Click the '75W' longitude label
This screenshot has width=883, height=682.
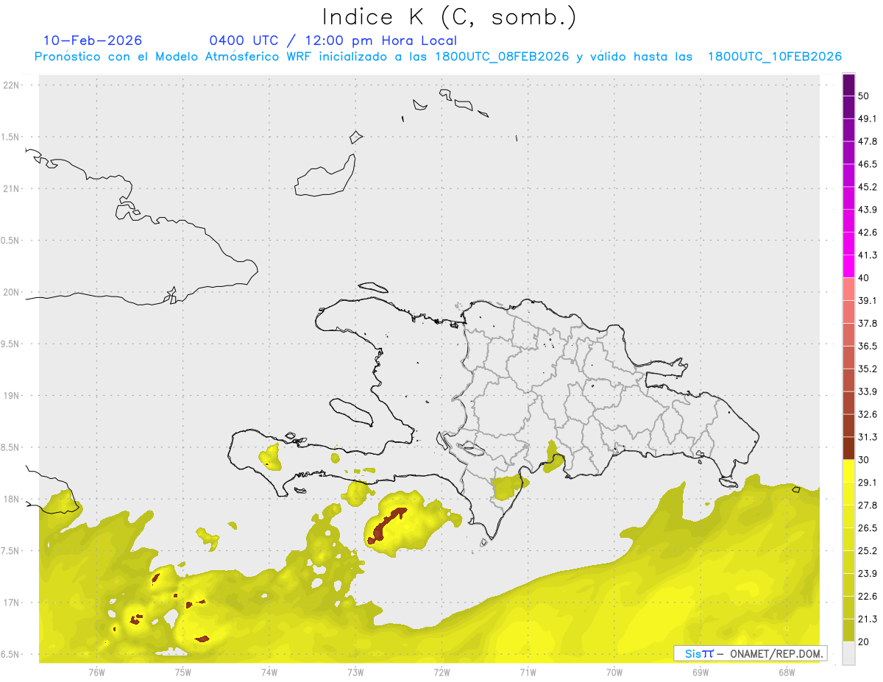pyautogui.click(x=182, y=672)
